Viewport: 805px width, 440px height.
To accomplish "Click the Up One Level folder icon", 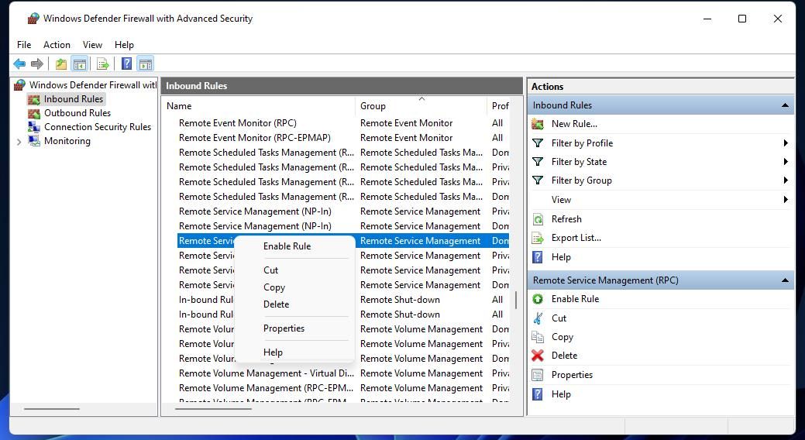I will pos(61,64).
